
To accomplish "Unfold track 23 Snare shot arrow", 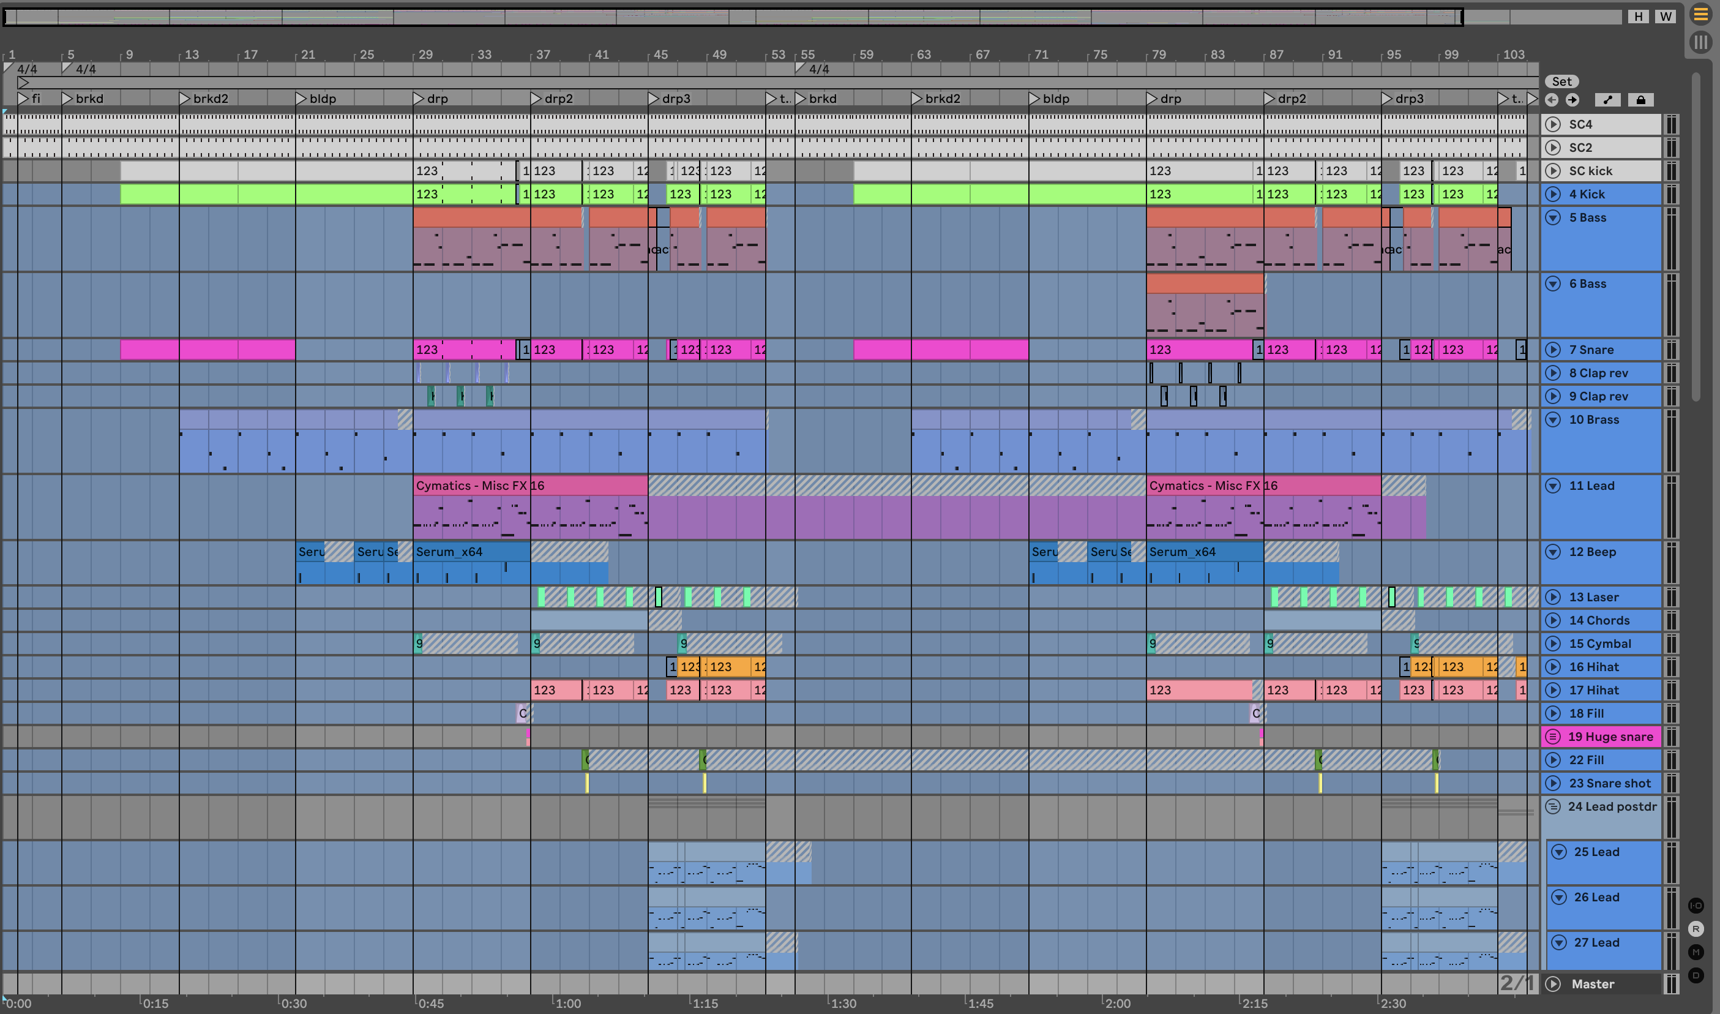I will 1553,783.
